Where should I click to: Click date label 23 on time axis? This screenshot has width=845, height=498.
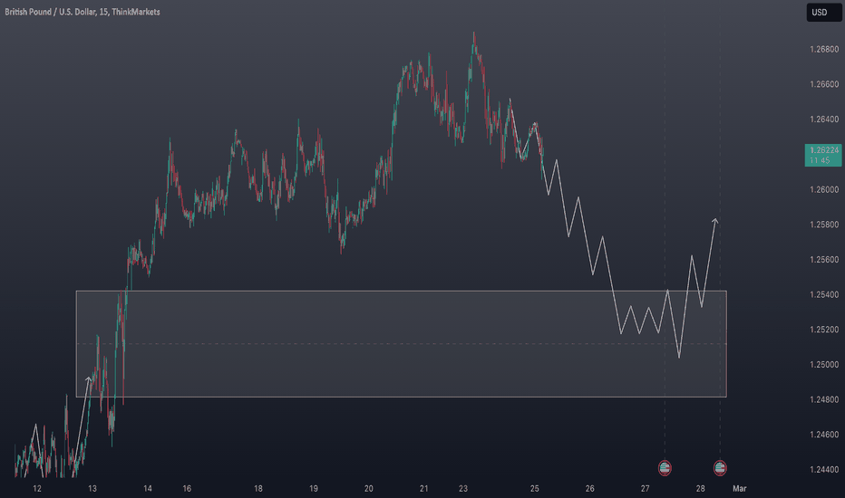tap(463, 489)
